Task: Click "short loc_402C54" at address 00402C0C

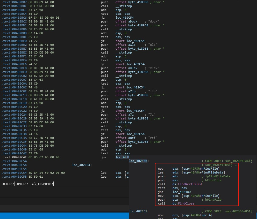Action: (130, 87)
